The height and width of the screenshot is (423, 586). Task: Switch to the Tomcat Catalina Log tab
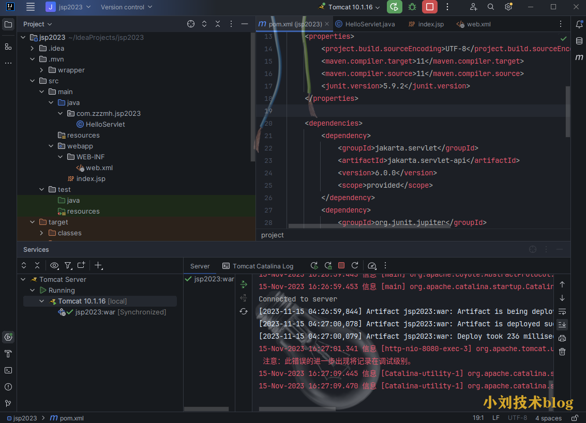263,266
